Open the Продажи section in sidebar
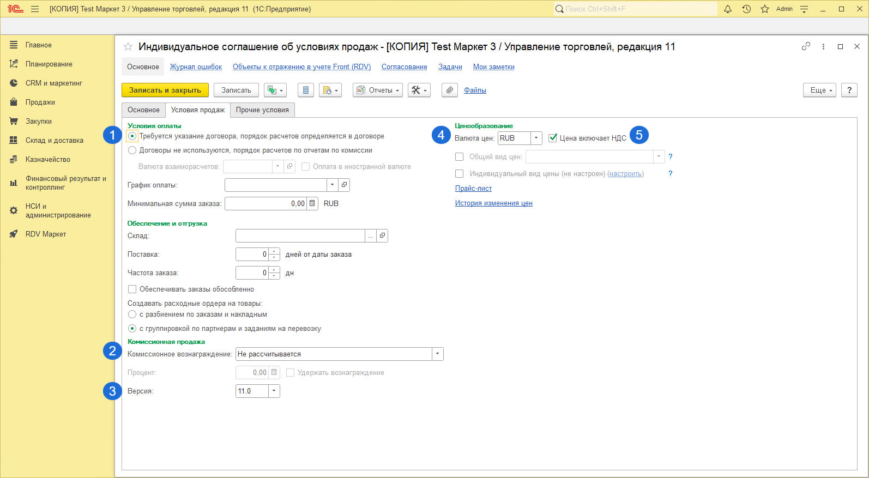Viewport: 869px width, 478px height. [40, 102]
